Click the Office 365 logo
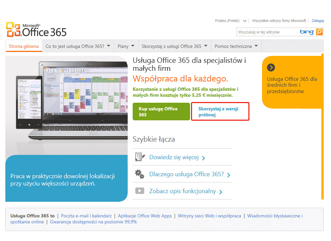The width and height of the screenshot is (331, 241). point(36,30)
